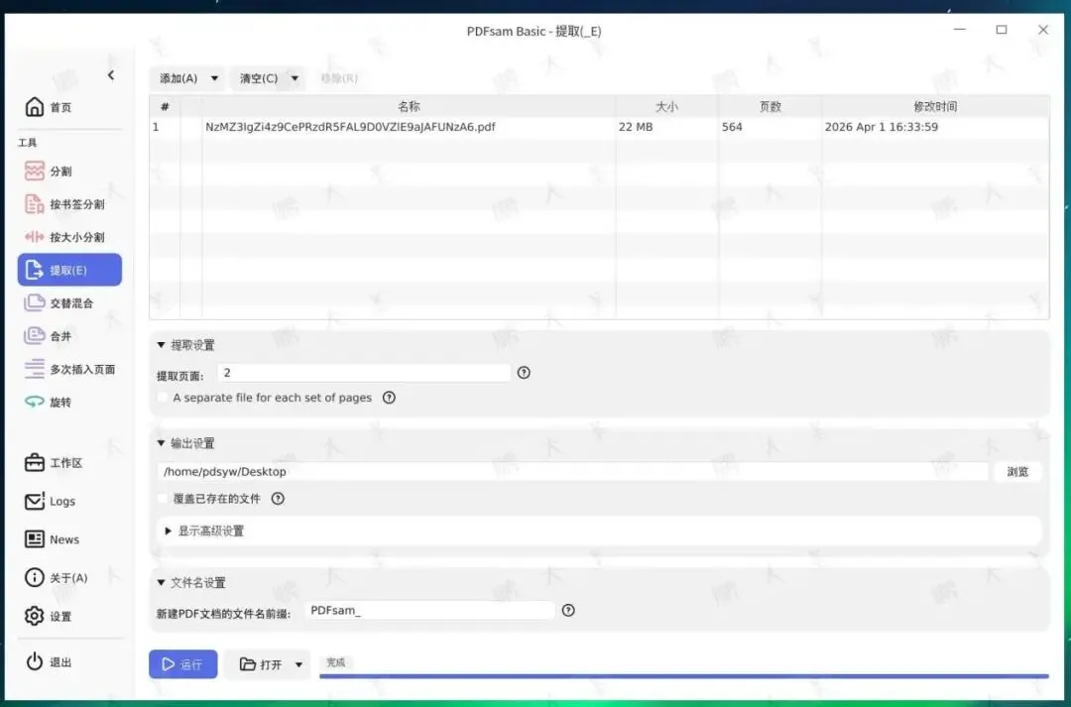Click the completed progress bar

(x=683, y=676)
